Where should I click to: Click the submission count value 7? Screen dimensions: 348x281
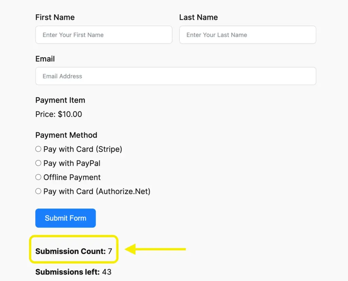coord(110,251)
